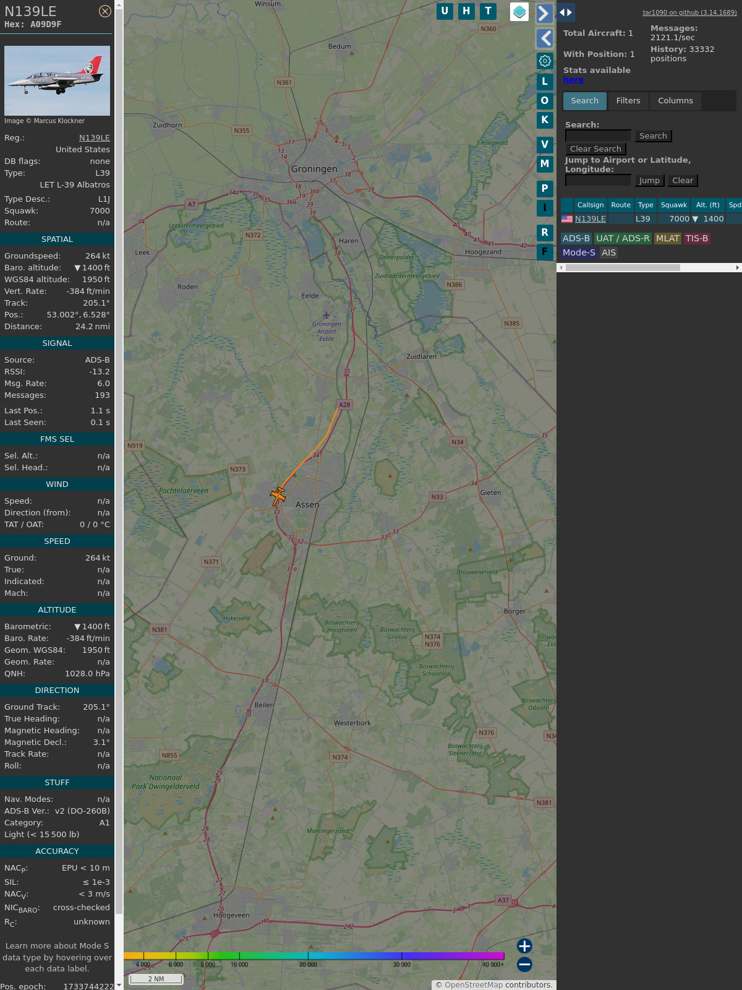Toggle the O map button
The height and width of the screenshot is (990, 742).
(545, 100)
